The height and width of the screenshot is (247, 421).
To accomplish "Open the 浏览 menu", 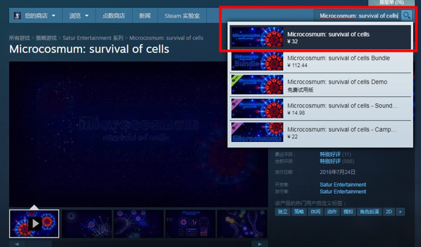I will 78,16.
